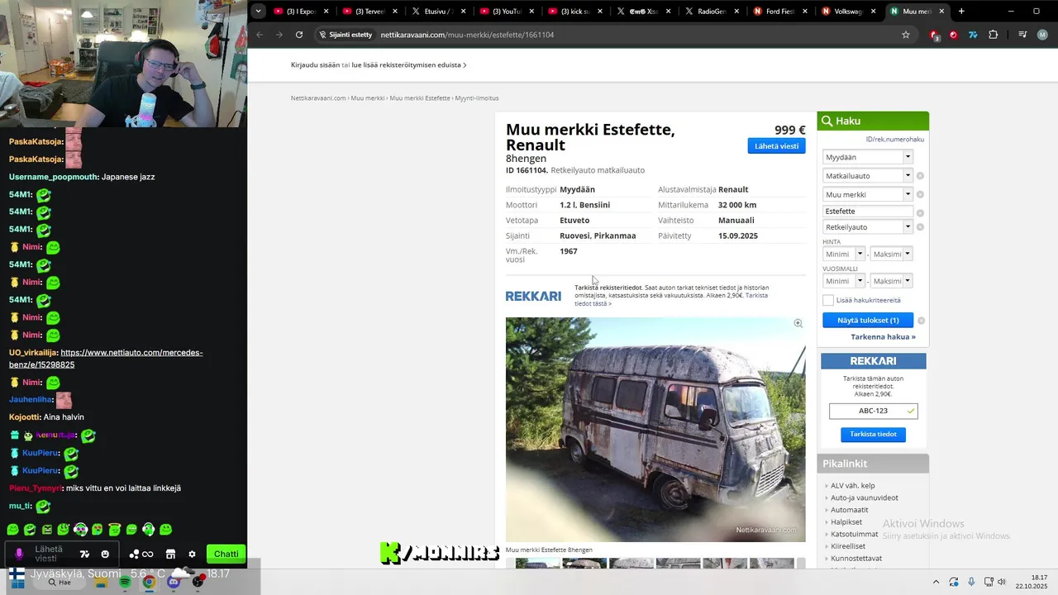Open the media controls icon in Chrome toolbar
The width and height of the screenshot is (1058, 595).
coord(1022,35)
